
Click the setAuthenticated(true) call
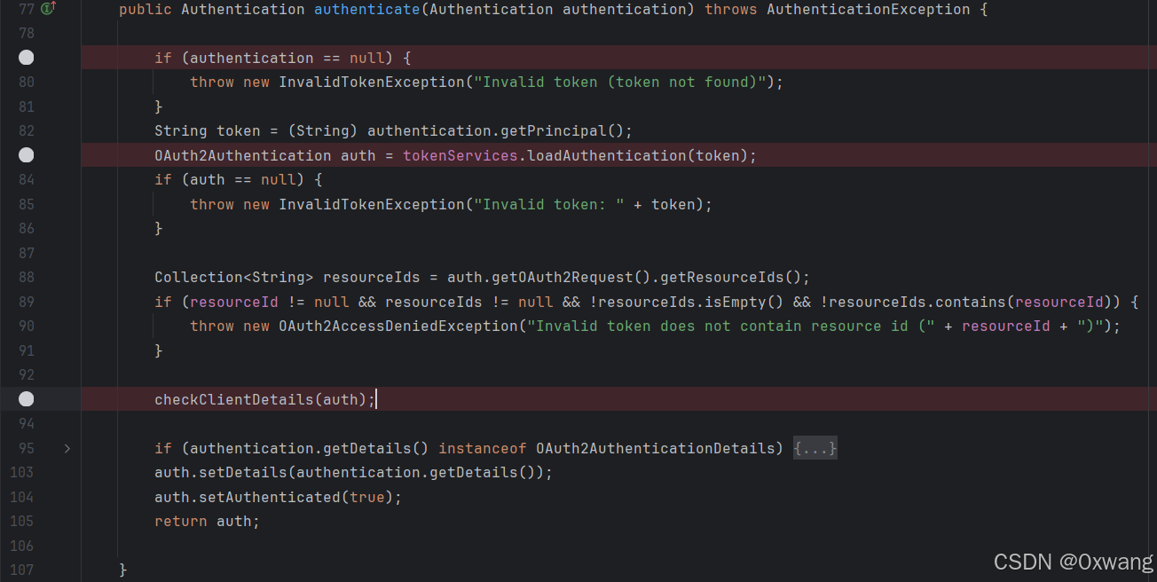(296, 497)
